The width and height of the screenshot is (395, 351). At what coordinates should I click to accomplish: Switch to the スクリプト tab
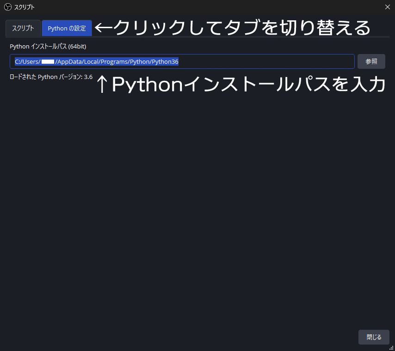(x=23, y=28)
